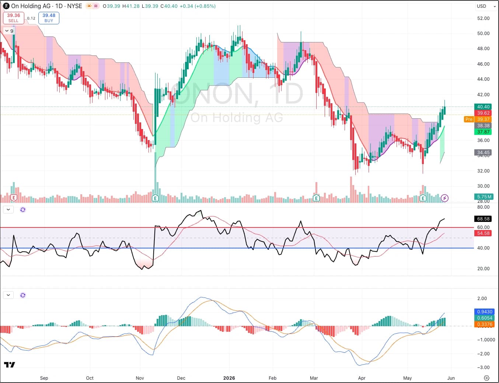The width and height of the screenshot is (499, 383).
Task: Click the high price value H41.28
Action: [131, 6]
